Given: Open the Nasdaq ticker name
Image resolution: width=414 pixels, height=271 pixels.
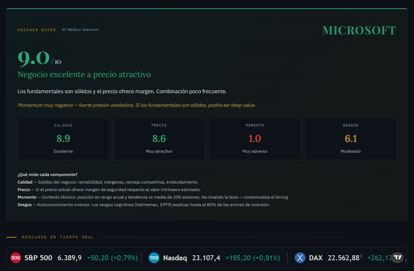Looking at the screenshot, I should (175, 258).
